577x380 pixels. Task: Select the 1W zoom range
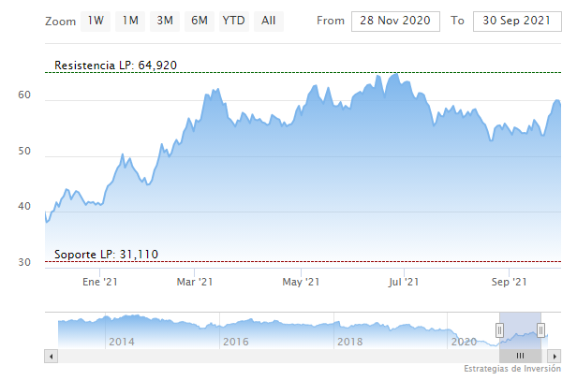pyautogui.click(x=96, y=20)
